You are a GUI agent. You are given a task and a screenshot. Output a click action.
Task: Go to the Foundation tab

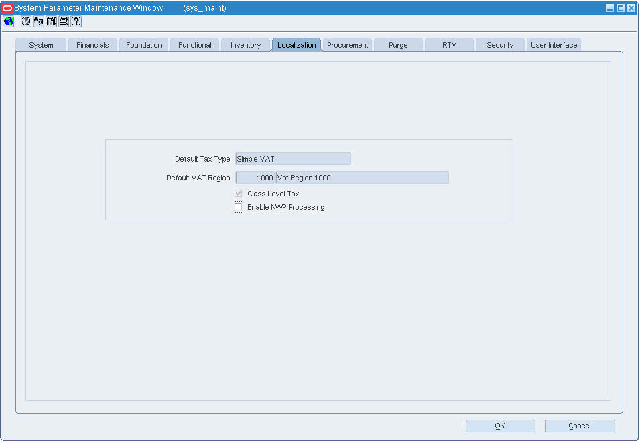point(143,45)
